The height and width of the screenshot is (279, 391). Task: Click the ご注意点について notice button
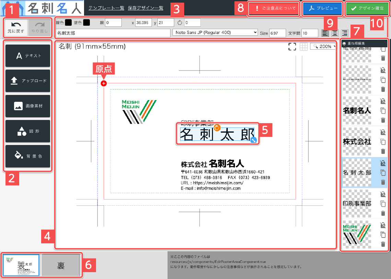tap(274, 9)
